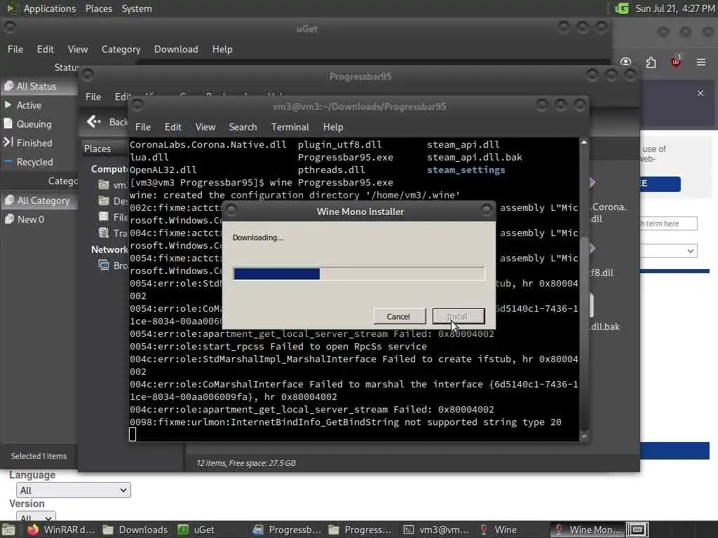Viewport: 718px width, 538px height.
Task: Open the terminal Edit menu
Action: pos(172,127)
